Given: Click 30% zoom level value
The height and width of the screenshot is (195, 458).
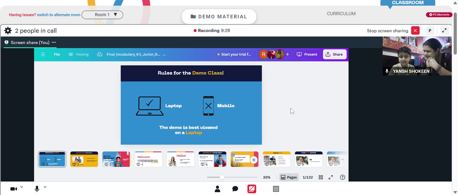Looking at the screenshot, I should (x=267, y=177).
